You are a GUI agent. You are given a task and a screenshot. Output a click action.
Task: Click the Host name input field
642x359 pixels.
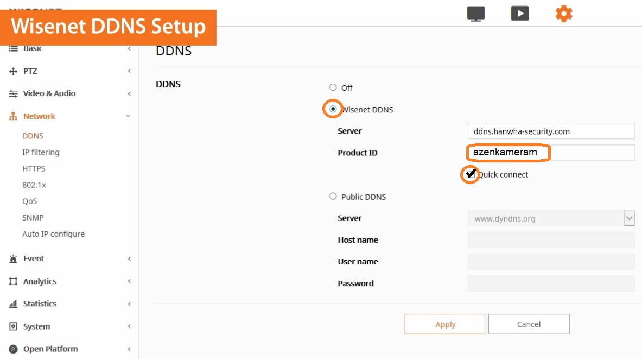[x=551, y=240]
